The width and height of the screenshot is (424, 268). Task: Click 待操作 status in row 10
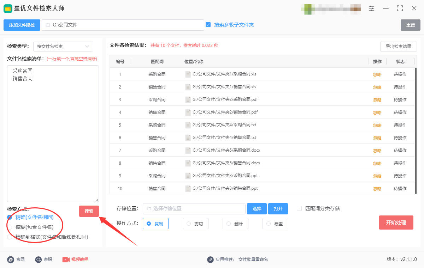(400, 189)
